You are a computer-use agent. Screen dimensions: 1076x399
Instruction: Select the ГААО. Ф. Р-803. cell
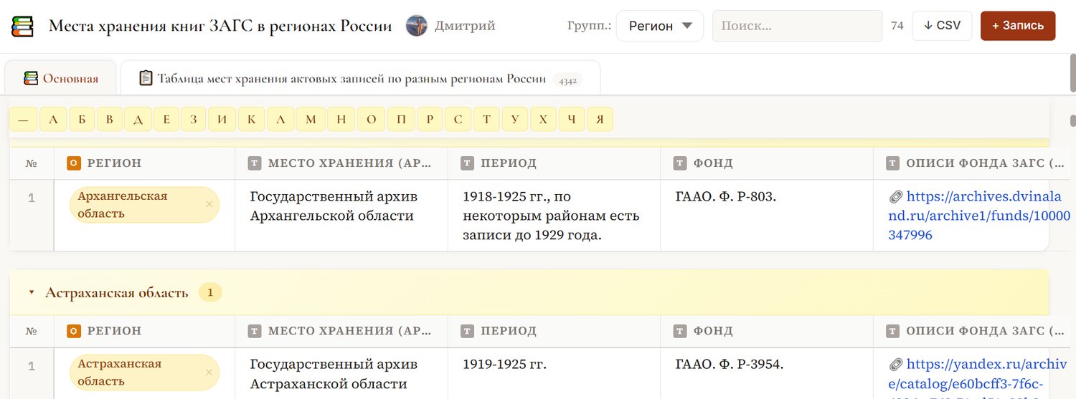tap(767, 215)
